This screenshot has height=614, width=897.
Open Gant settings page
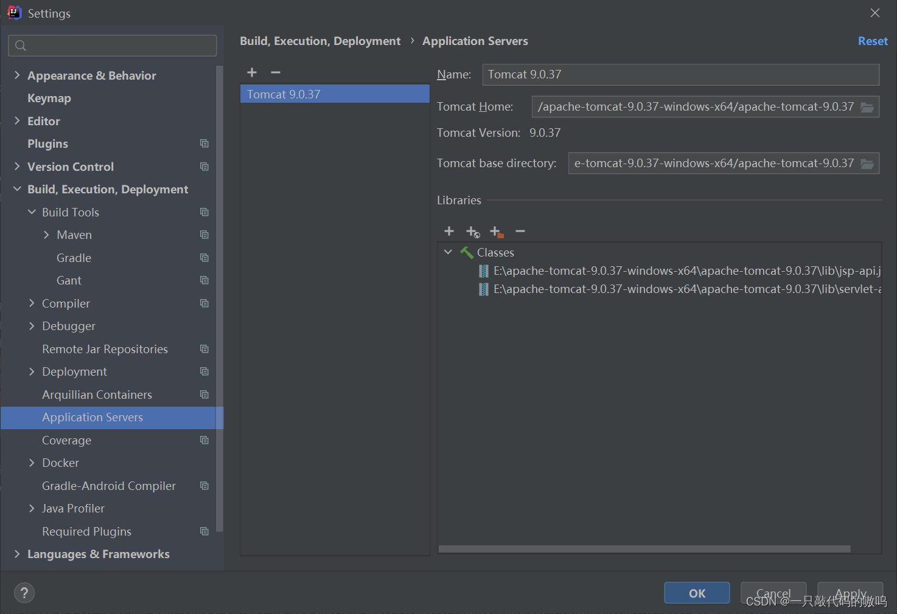[x=69, y=280]
